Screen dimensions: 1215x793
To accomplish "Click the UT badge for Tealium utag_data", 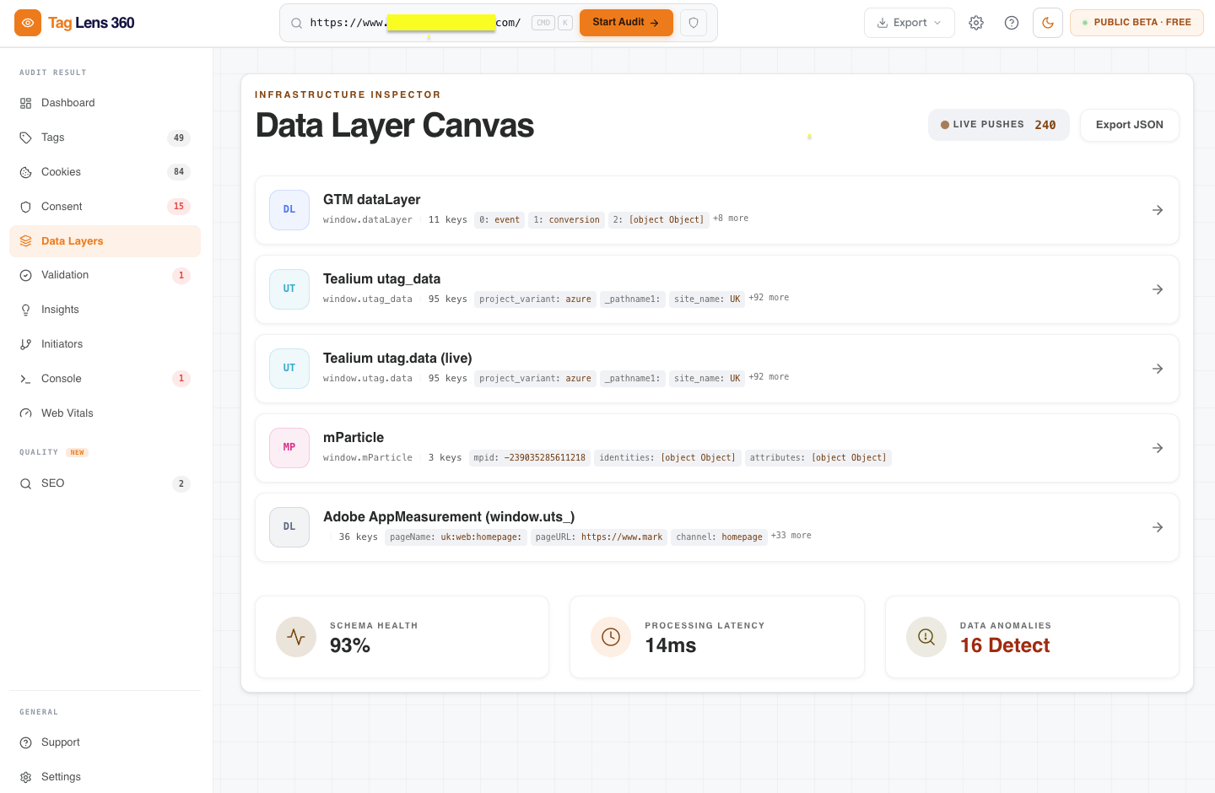I will coord(289,289).
